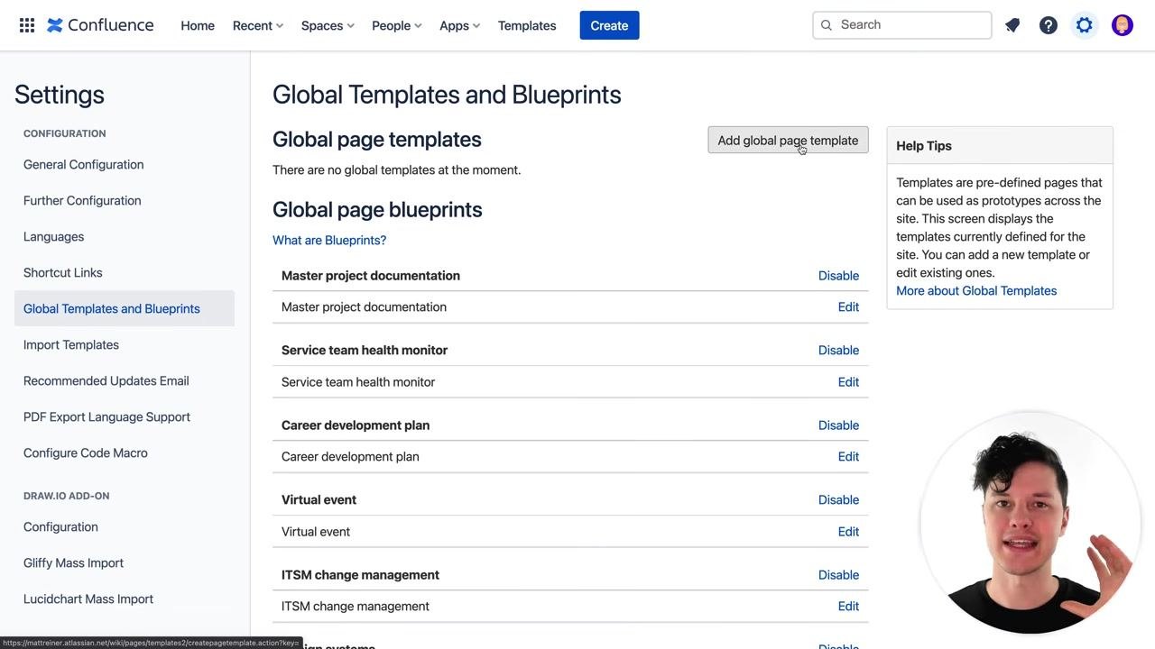Open Shortcut Links settings

click(x=63, y=272)
